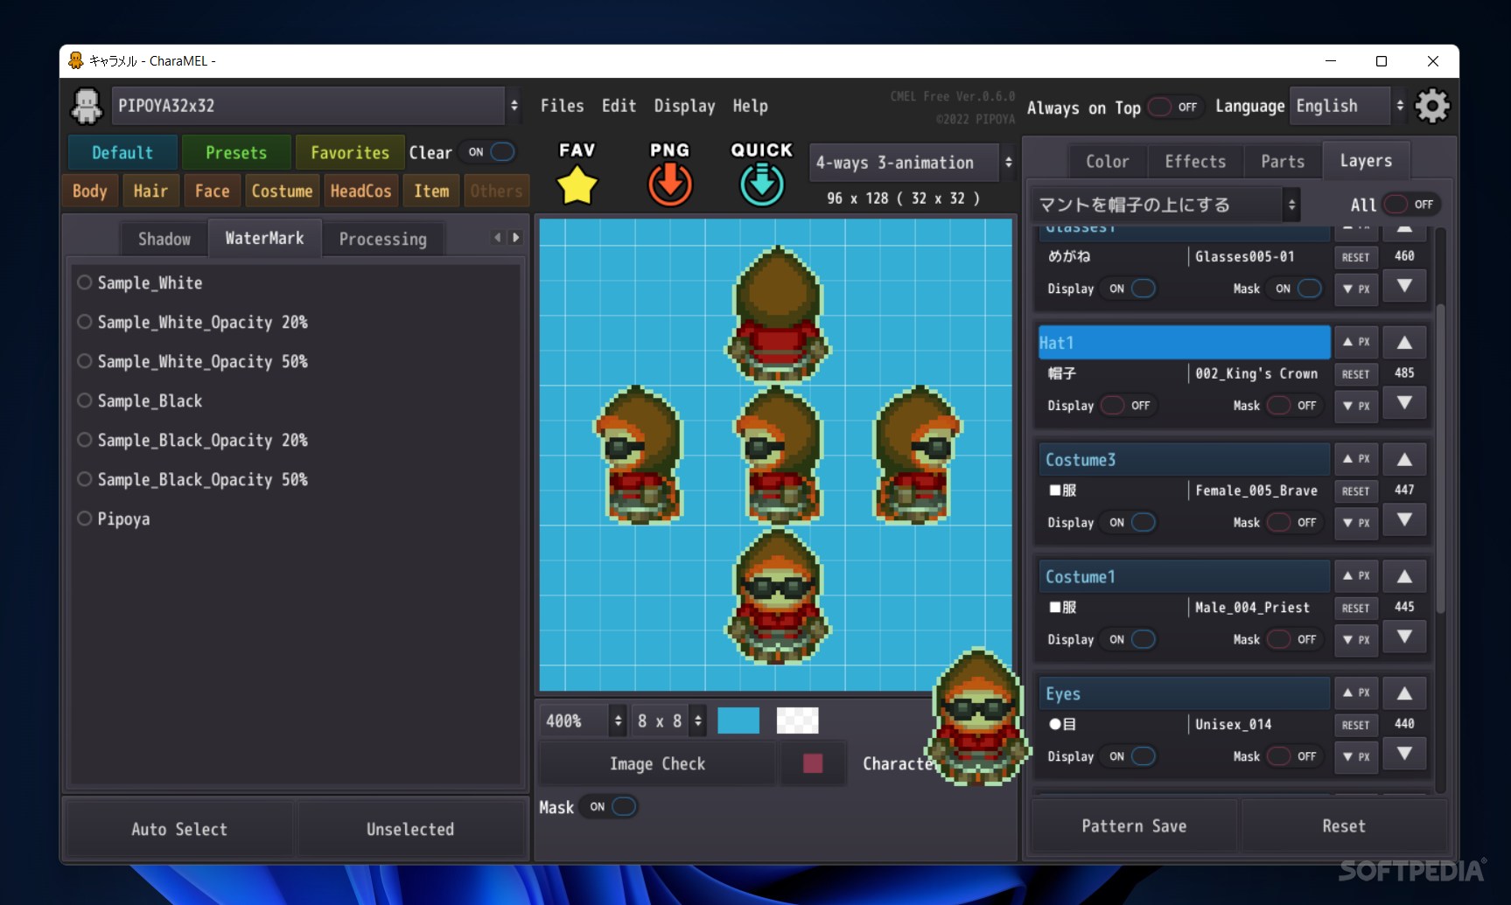Image resolution: width=1511 pixels, height=905 pixels.
Task: Move Costume1 layer up with large arrow
Action: tap(1404, 577)
